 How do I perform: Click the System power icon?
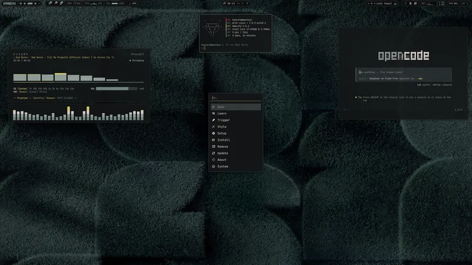(214, 166)
